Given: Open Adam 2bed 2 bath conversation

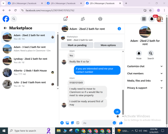Looking at the screenshot, I should tap(28, 37).
